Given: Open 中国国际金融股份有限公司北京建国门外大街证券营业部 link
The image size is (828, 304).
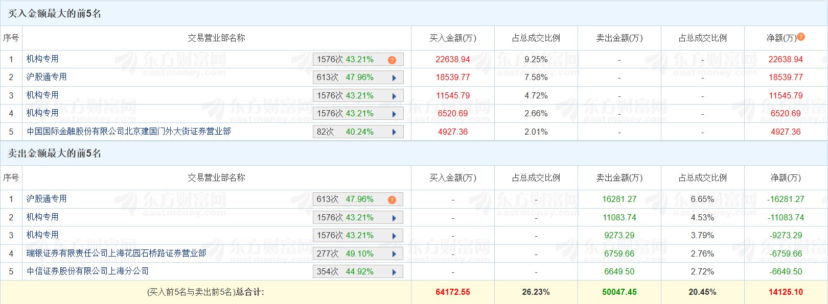Looking at the screenshot, I should point(129,132).
